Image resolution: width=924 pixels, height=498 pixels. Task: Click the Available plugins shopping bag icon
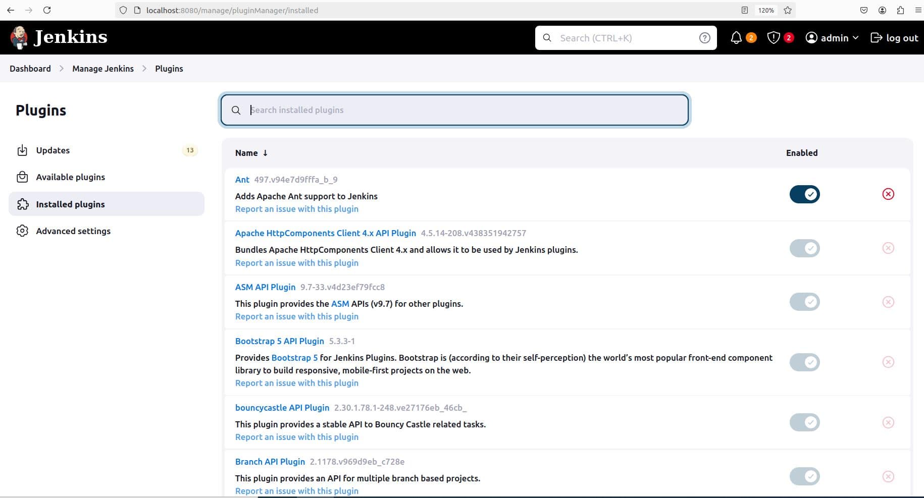pos(22,177)
